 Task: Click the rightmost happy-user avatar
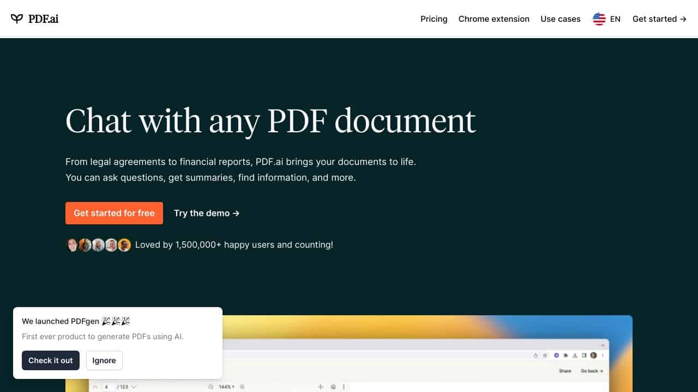click(124, 245)
